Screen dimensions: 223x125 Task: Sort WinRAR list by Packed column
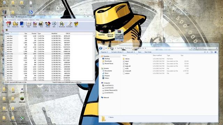click(x=34, y=34)
